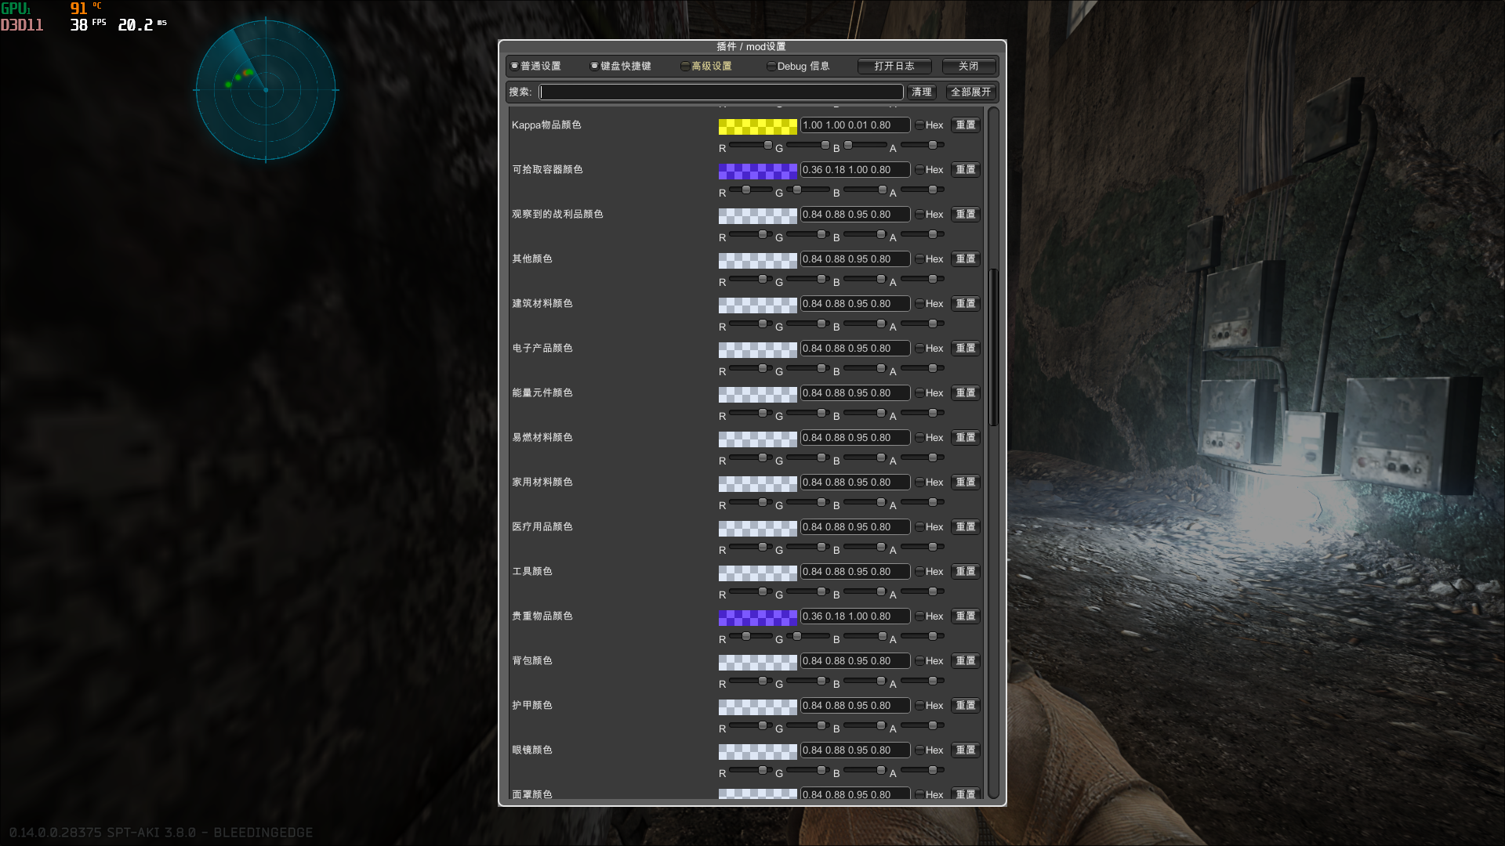The image size is (1505, 846).
Task: Click the 能量元件颜色 setting label
Action: [542, 393]
